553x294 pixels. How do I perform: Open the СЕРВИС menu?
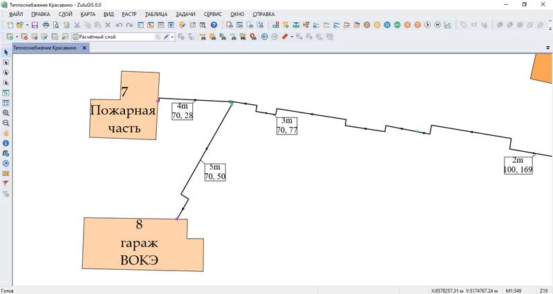coord(213,14)
